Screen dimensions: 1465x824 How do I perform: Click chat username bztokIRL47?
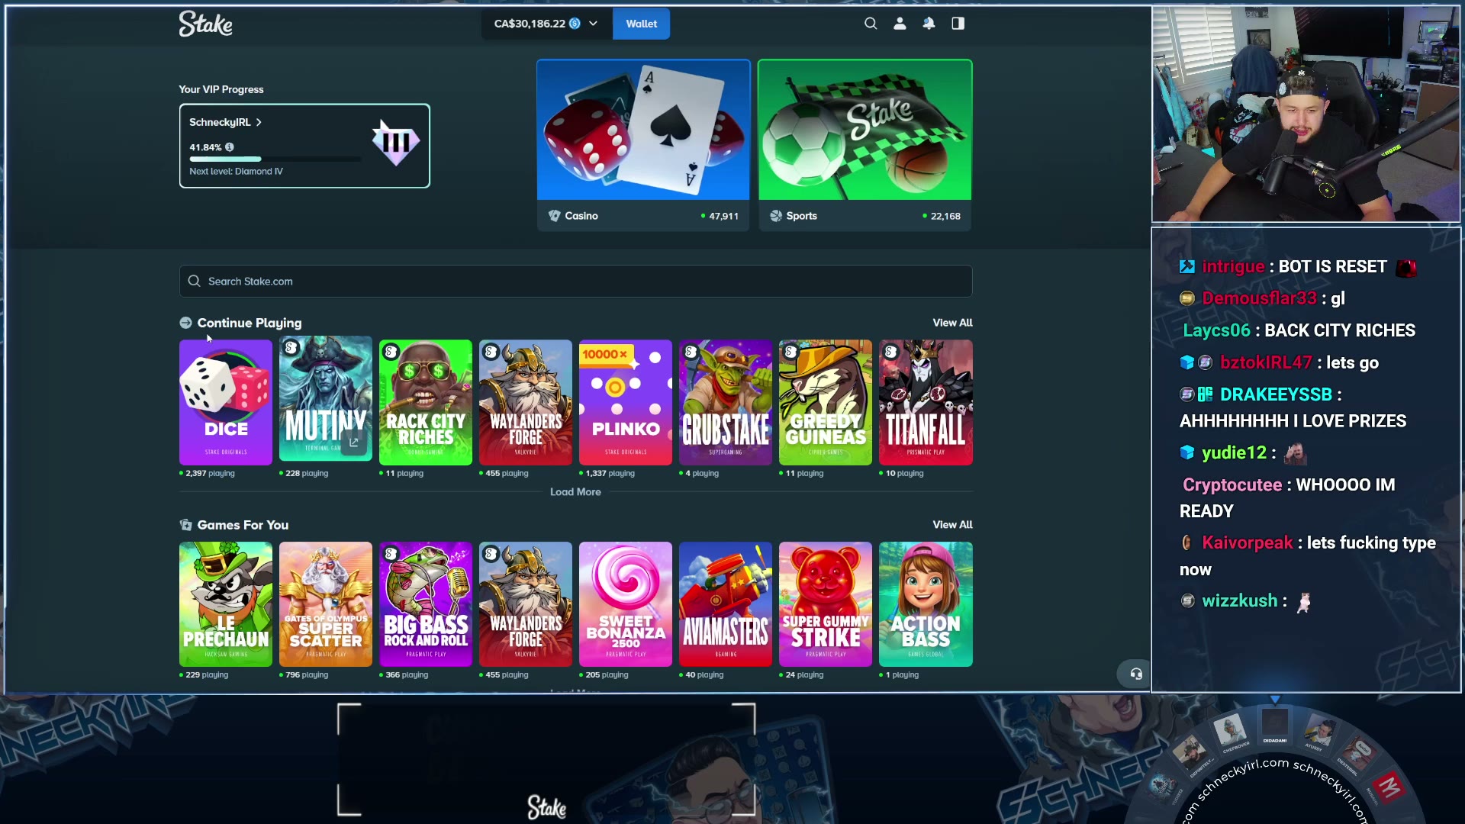click(x=1266, y=362)
